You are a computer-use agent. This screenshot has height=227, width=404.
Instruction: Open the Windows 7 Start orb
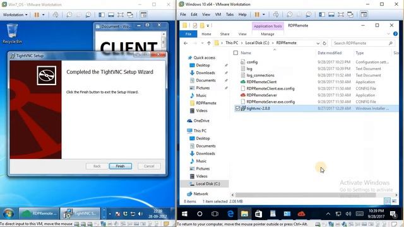pyautogui.click(x=8, y=214)
